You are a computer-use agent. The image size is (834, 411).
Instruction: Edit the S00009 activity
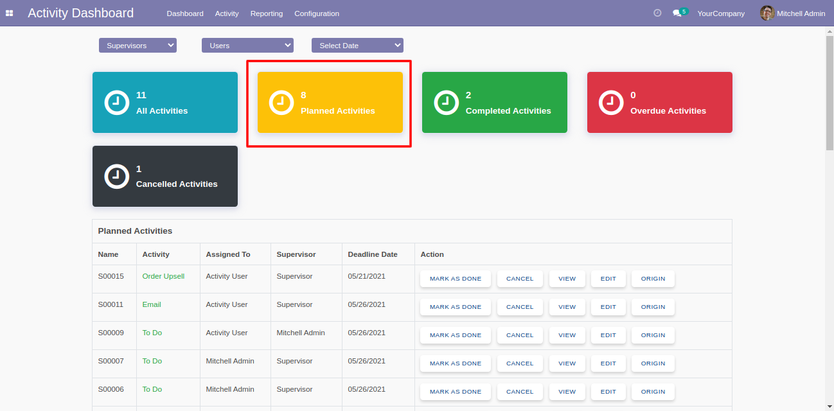[608, 335]
